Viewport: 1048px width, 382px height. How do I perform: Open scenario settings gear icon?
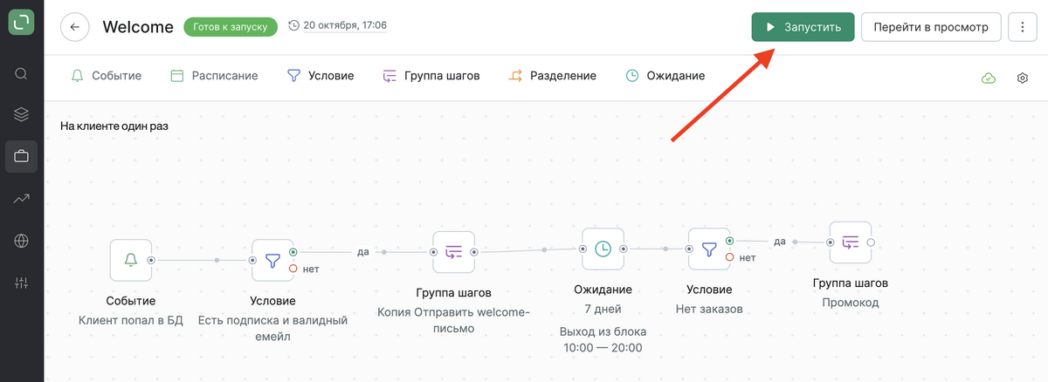tap(1023, 78)
